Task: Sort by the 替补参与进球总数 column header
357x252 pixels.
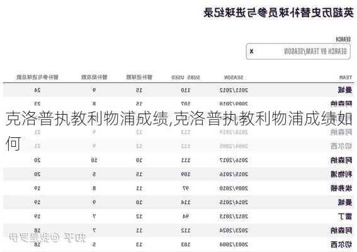Action: (37, 77)
